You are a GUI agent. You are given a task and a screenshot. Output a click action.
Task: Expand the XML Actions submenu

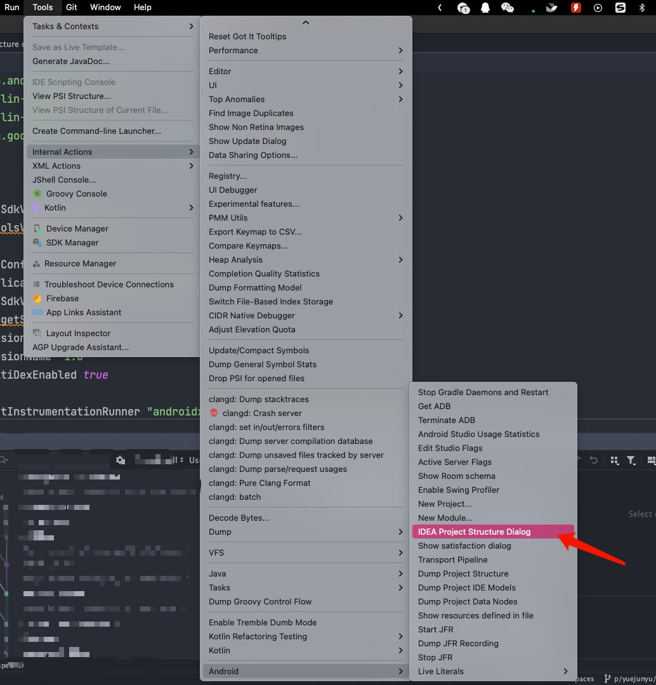coord(113,166)
